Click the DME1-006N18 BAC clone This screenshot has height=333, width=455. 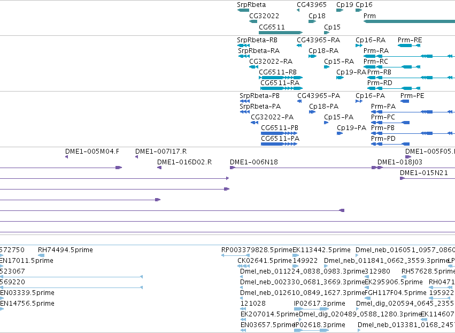[x=303, y=168]
